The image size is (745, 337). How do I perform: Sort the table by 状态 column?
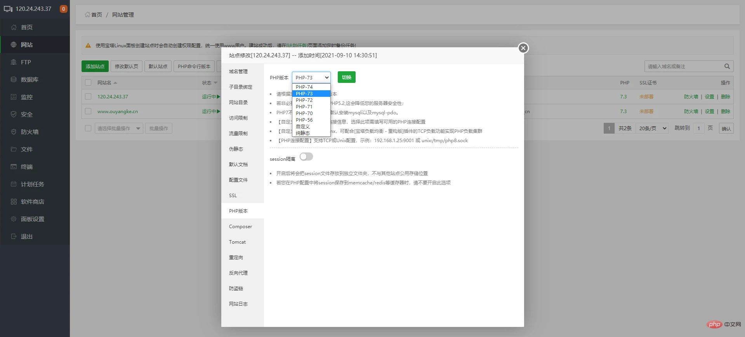[210, 83]
